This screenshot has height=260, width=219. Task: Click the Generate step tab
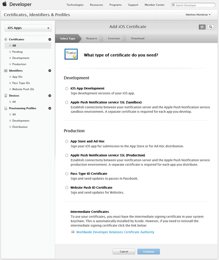(x=114, y=38)
